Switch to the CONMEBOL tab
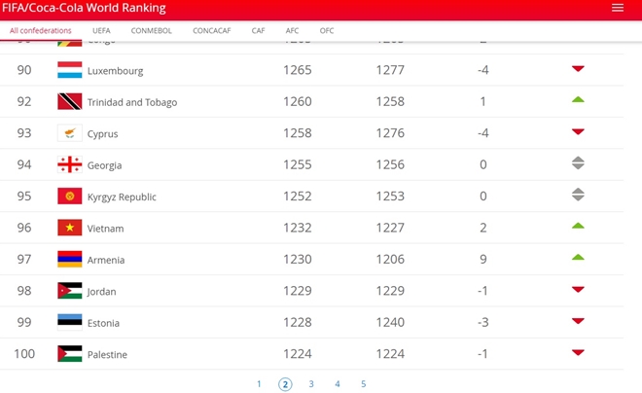 pos(151,31)
